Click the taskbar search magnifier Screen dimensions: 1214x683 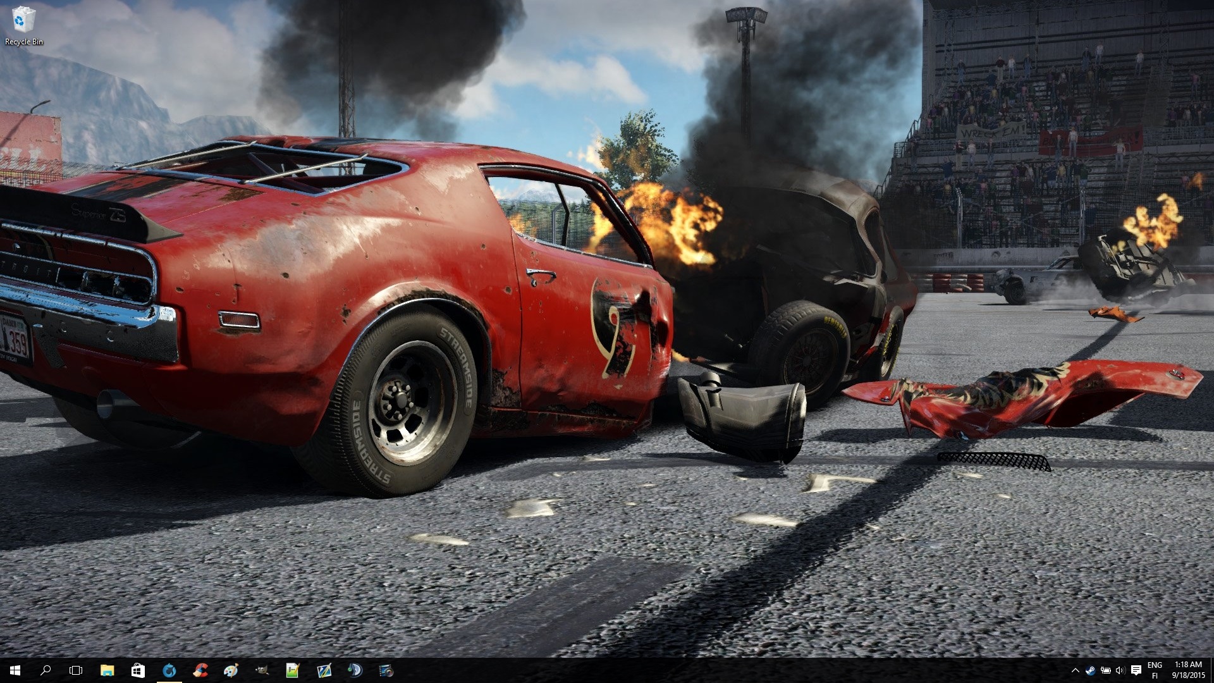(46, 670)
